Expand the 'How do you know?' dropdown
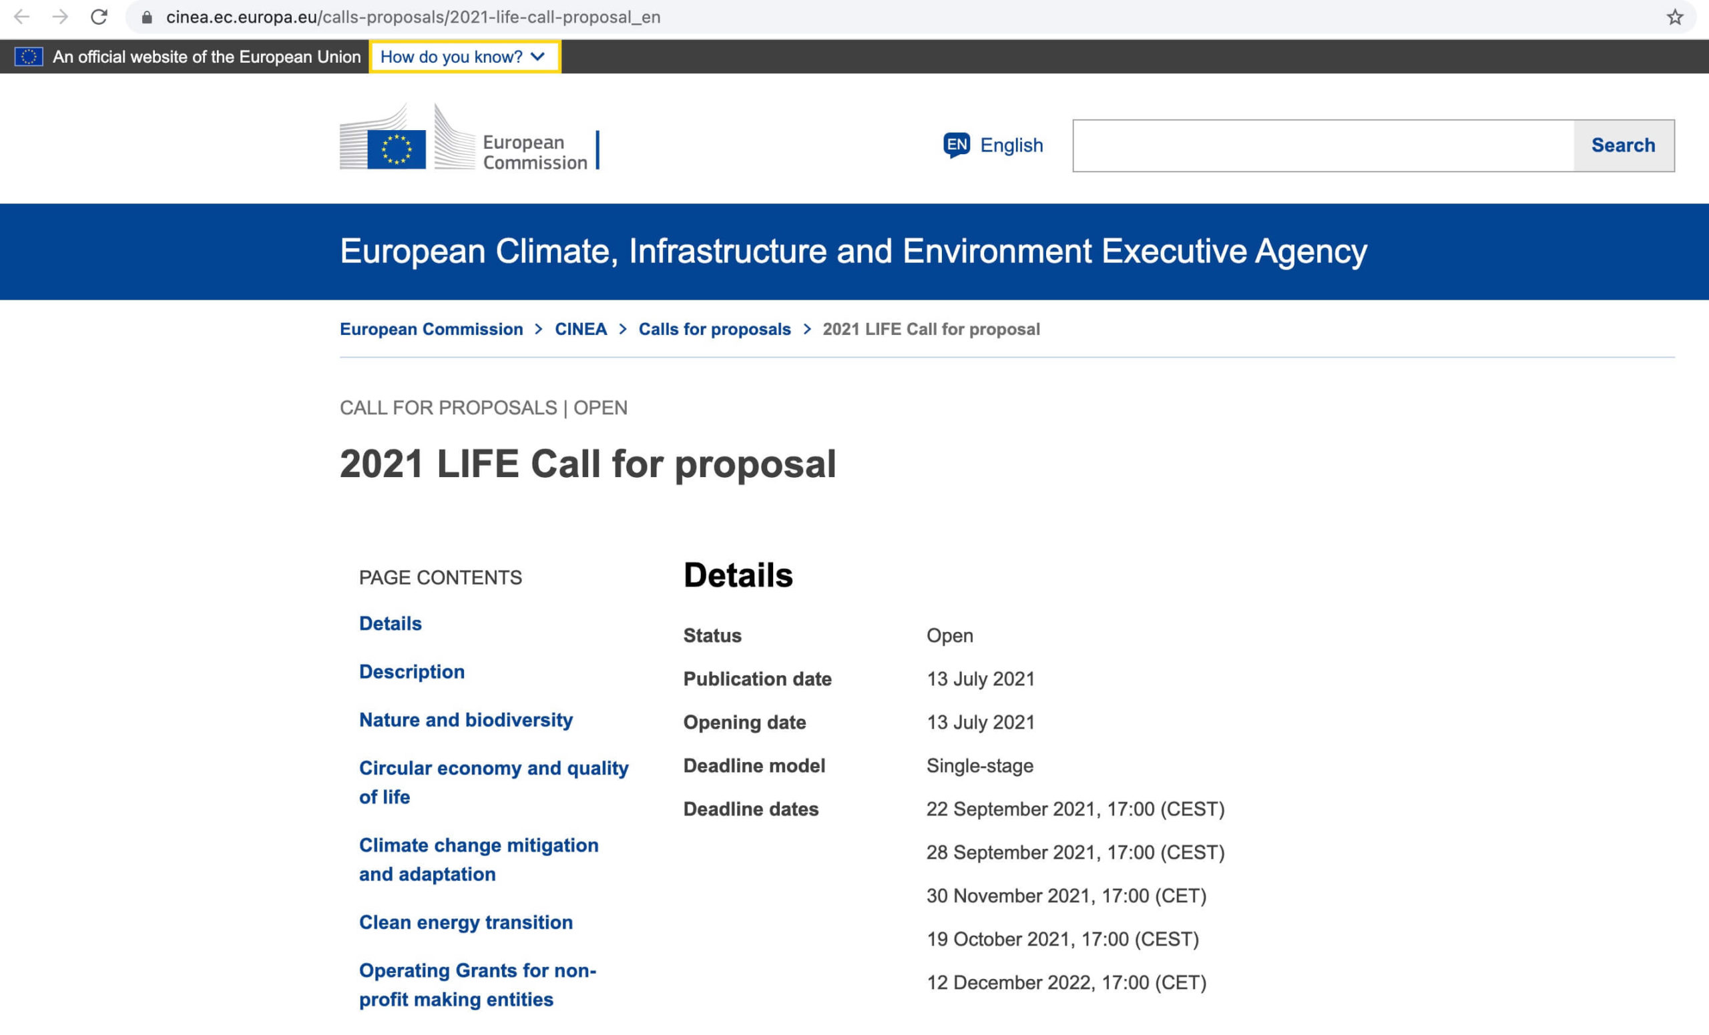The image size is (1709, 1035). [465, 57]
